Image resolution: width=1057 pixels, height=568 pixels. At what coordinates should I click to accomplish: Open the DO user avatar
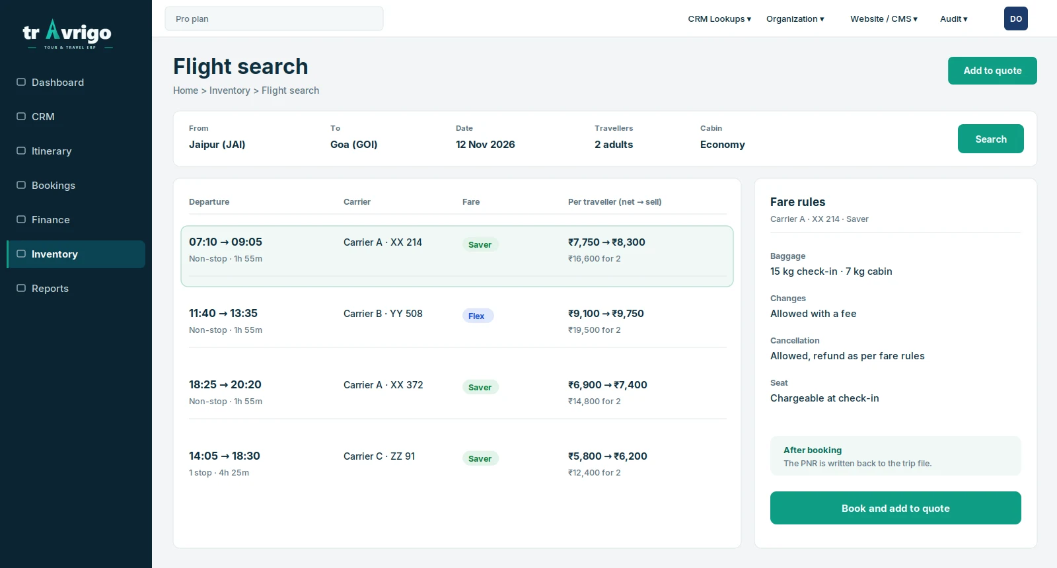pyautogui.click(x=1015, y=18)
